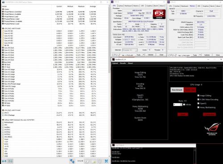This screenshot has width=223, height=164.
Task: Select the Core #0 Clock sensor row
Action: [49, 48]
